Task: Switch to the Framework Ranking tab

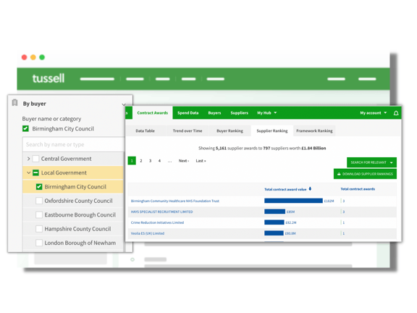Action: [x=314, y=130]
